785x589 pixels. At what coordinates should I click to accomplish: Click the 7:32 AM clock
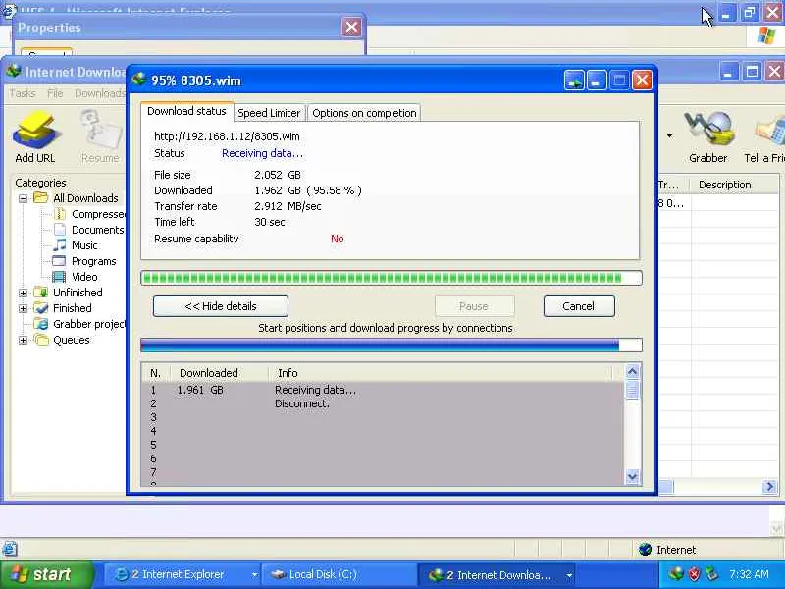pyautogui.click(x=749, y=574)
